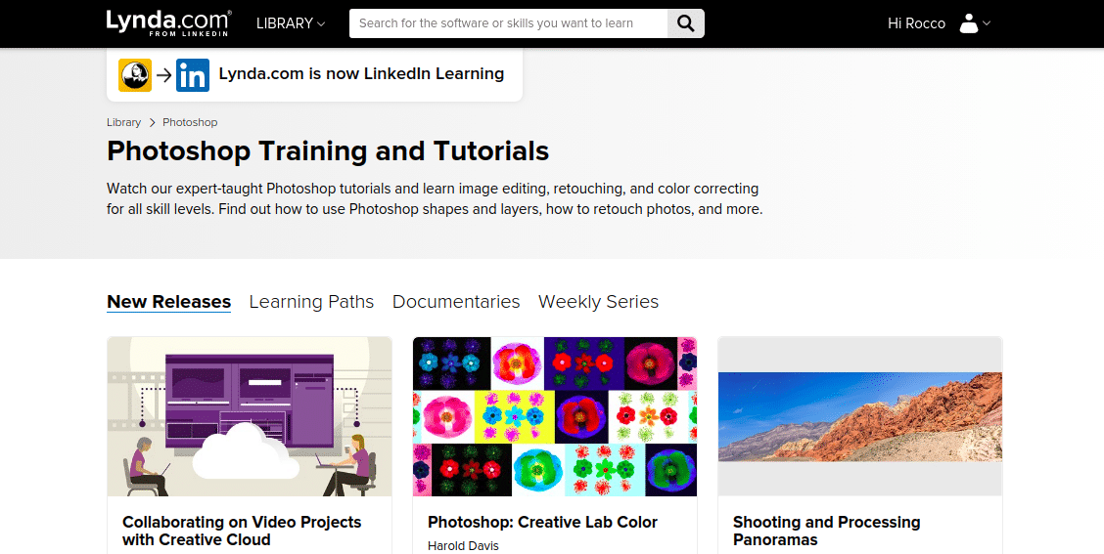Click the 'Photoshop Training and Tutorials' heading
This screenshot has height=554, width=1104.
coord(328,151)
